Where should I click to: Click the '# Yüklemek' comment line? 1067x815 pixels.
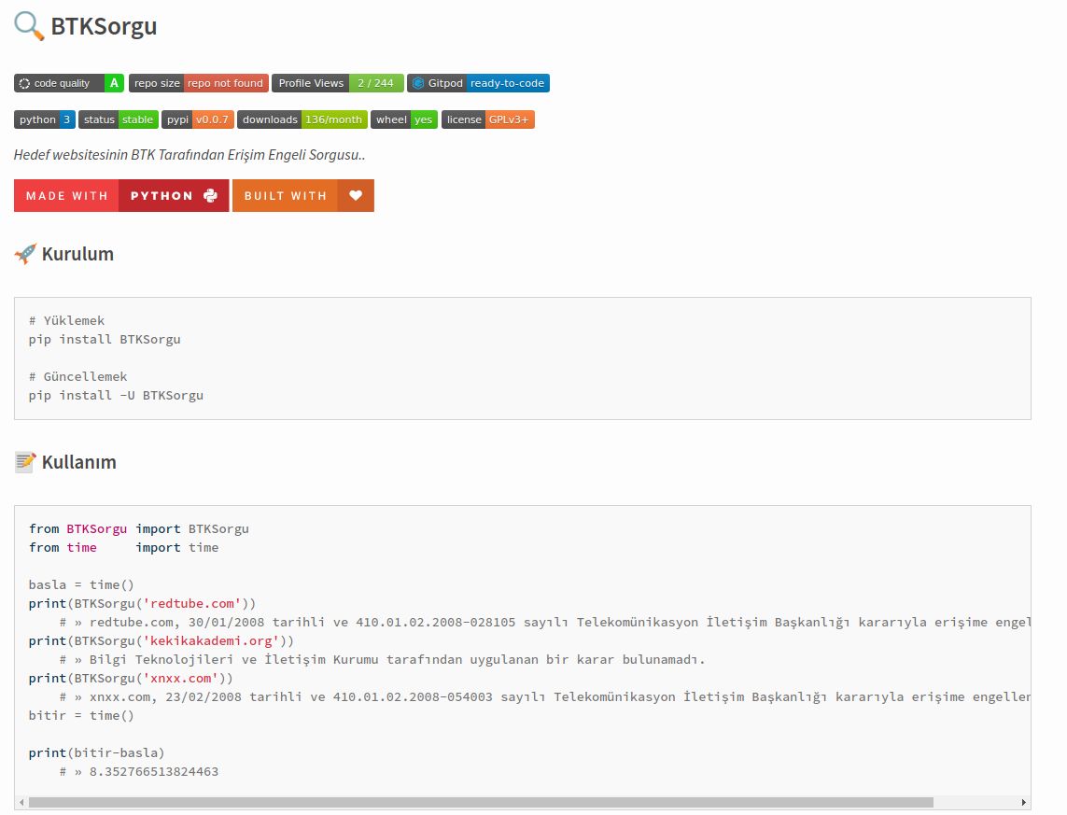tap(66, 320)
